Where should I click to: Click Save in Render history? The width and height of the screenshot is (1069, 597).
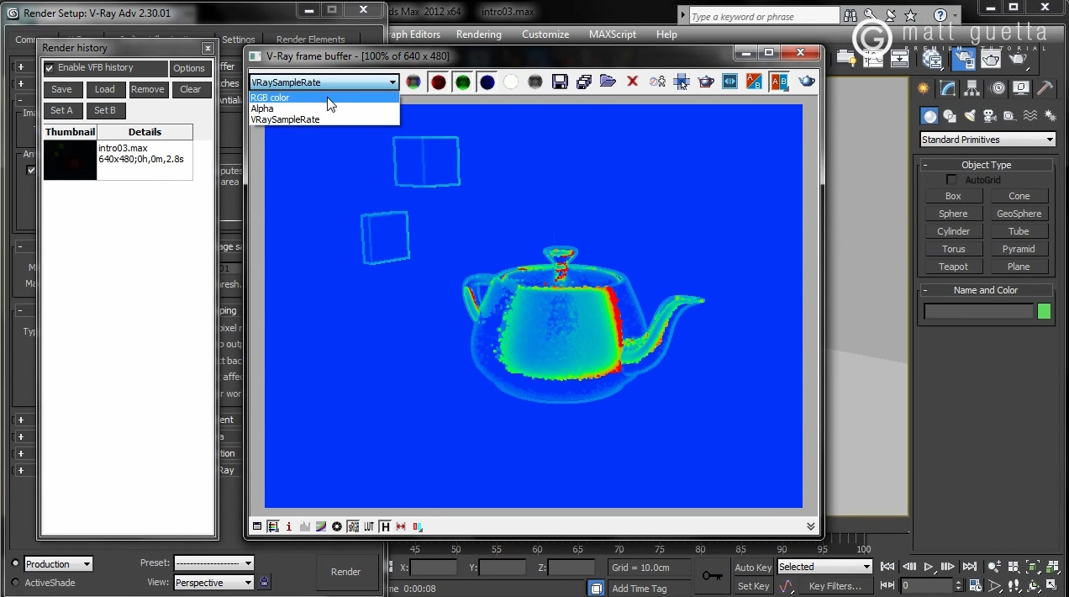pyautogui.click(x=61, y=89)
